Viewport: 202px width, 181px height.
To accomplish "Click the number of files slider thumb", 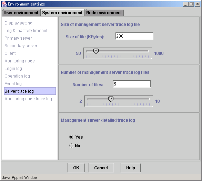I will [x=111, y=99].
